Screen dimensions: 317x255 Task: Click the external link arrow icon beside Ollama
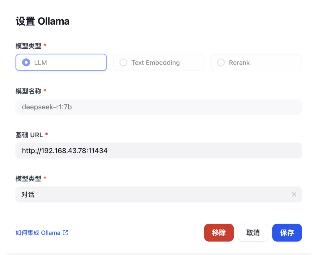[x=65, y=233]
